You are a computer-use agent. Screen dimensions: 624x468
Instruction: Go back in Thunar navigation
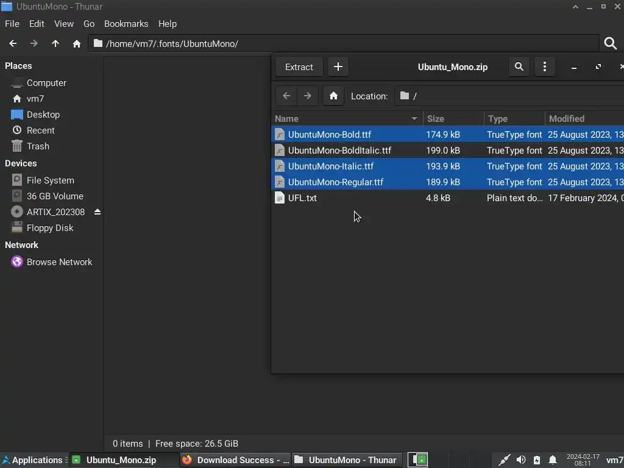point(13,43)
